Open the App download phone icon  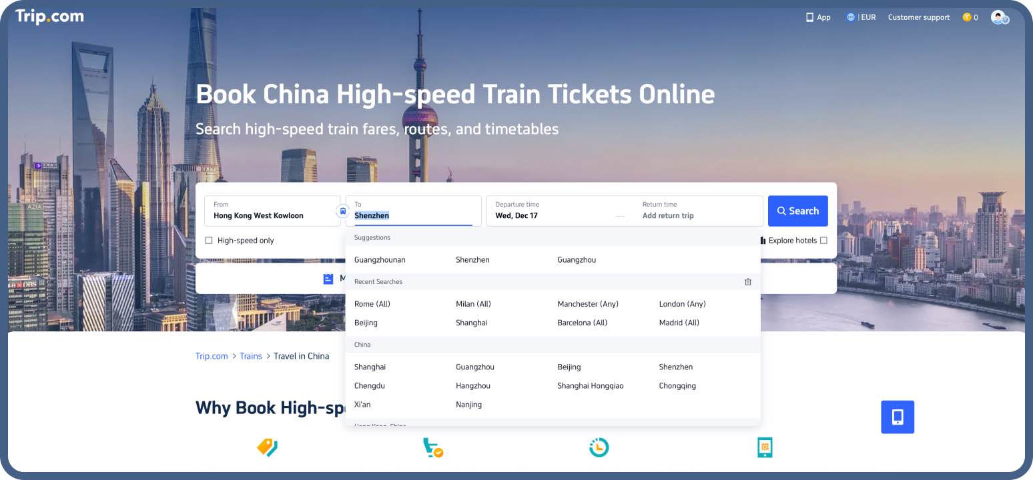point(809,17)
